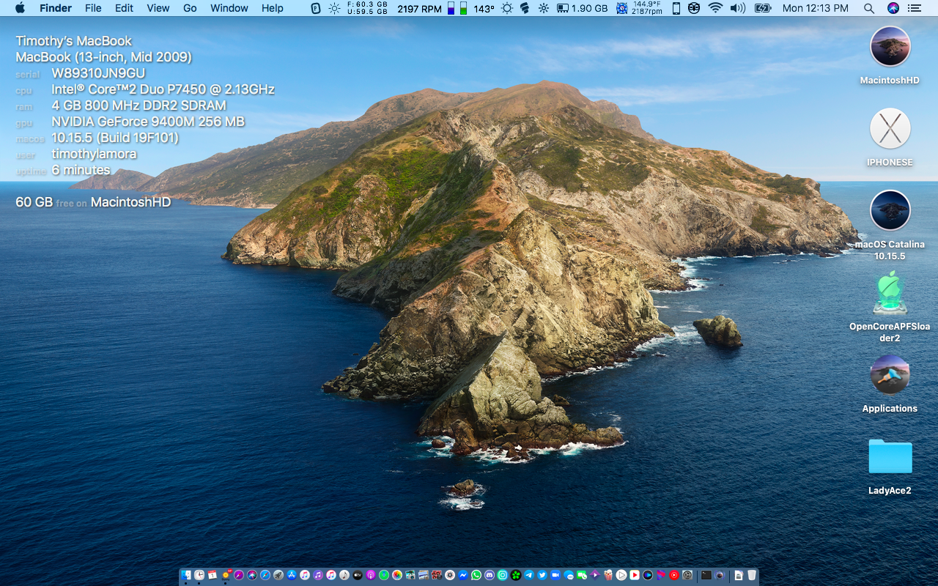Open the green Find My icon in the Dock
The width and height of the screenshot is (938, 586).
384,575
